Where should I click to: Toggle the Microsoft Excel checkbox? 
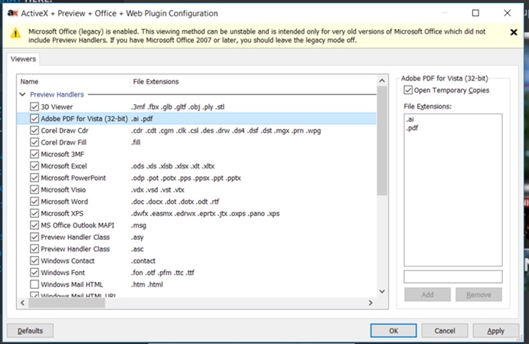point(34,166)
